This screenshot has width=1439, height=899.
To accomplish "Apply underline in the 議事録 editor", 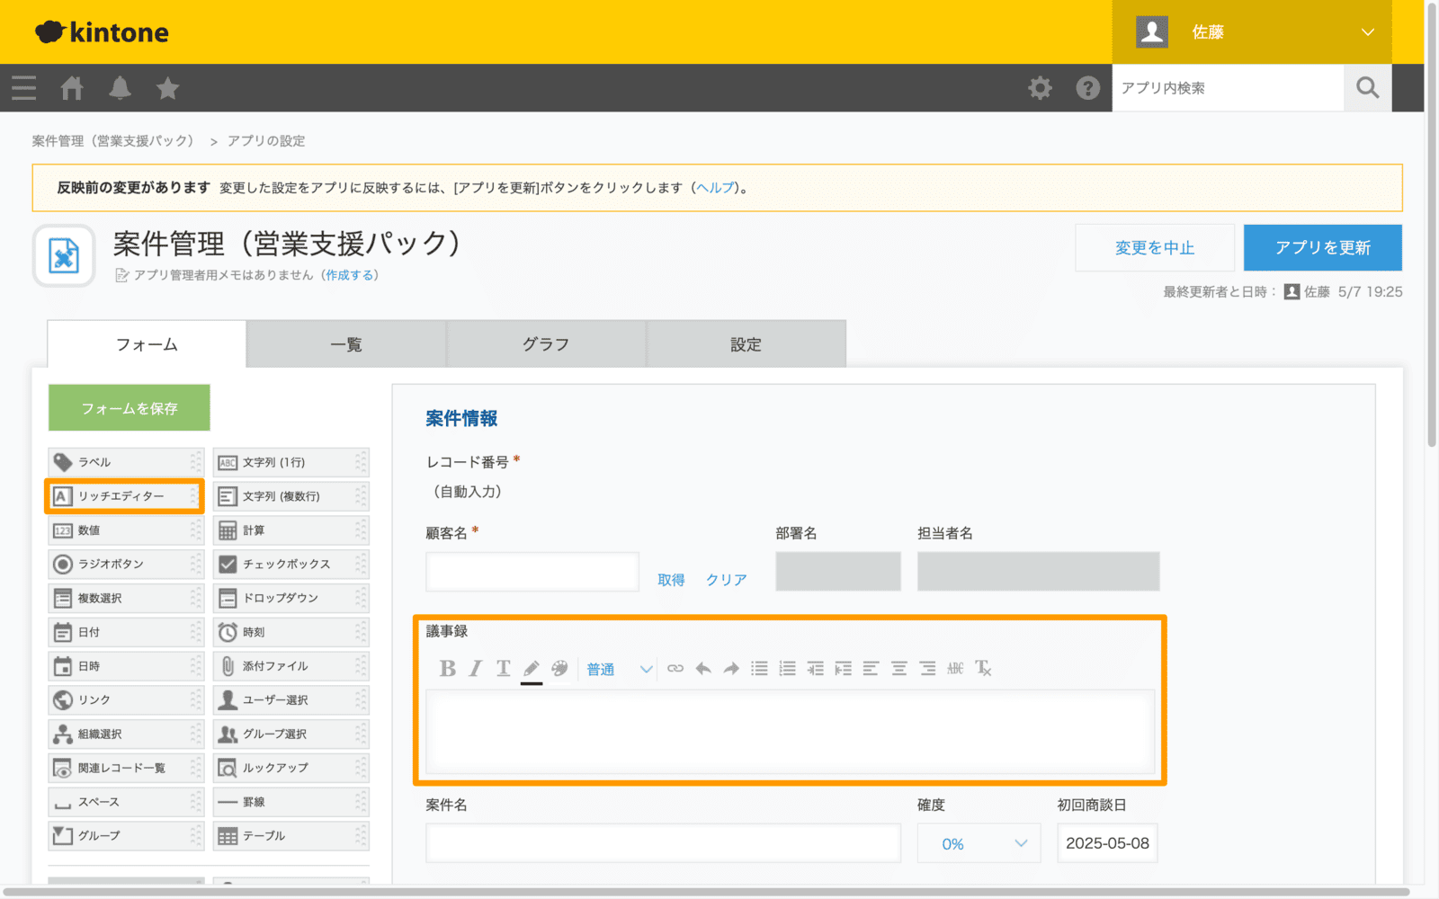I will tap(504, 668).
